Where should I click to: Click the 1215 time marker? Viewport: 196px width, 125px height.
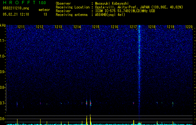click(96, 27)
